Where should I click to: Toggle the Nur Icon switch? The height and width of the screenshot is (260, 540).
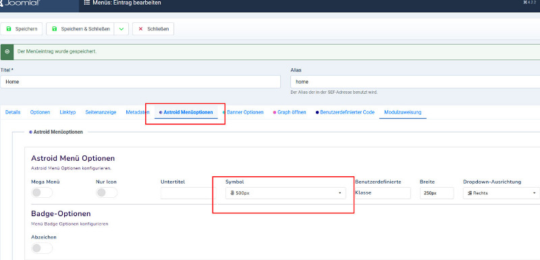click(x=107, y=192)
